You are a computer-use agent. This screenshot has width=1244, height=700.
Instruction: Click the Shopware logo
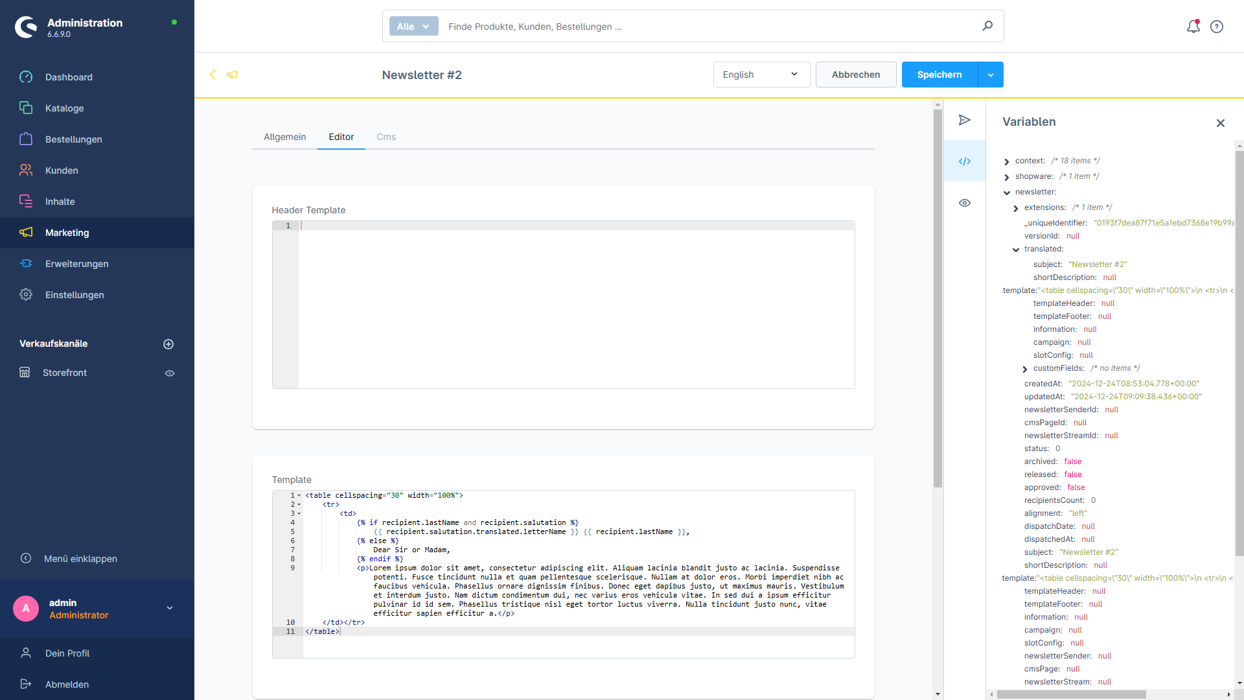pyautogui.click(x=26, y=27)
